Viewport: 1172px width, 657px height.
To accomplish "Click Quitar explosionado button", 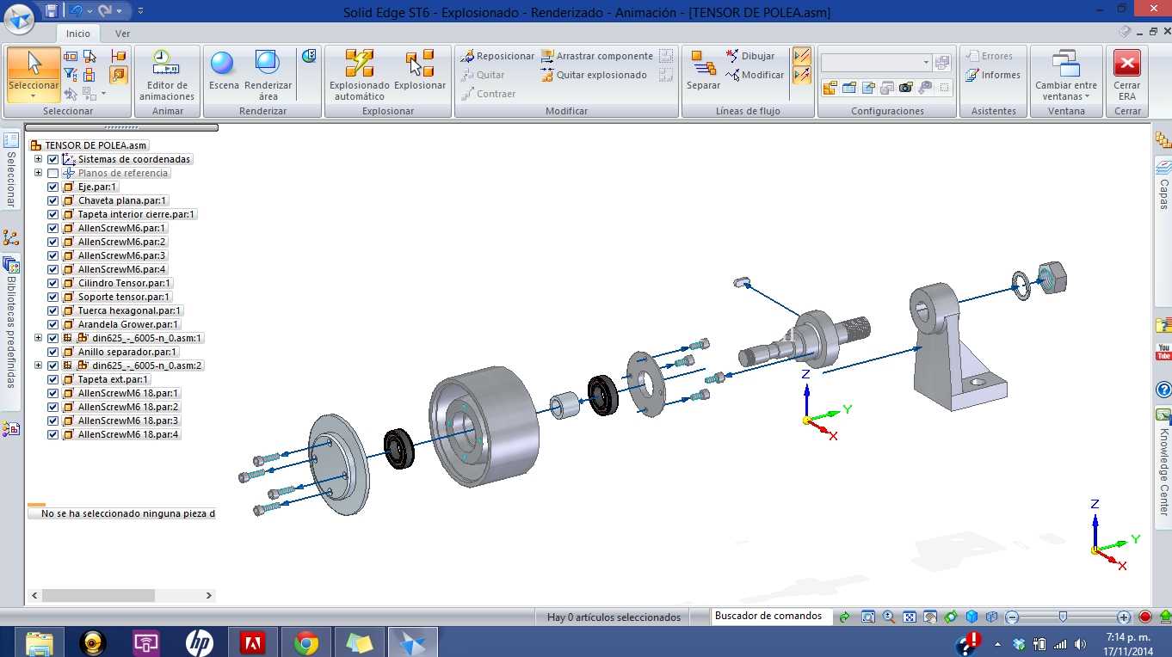I will point(594,75).
